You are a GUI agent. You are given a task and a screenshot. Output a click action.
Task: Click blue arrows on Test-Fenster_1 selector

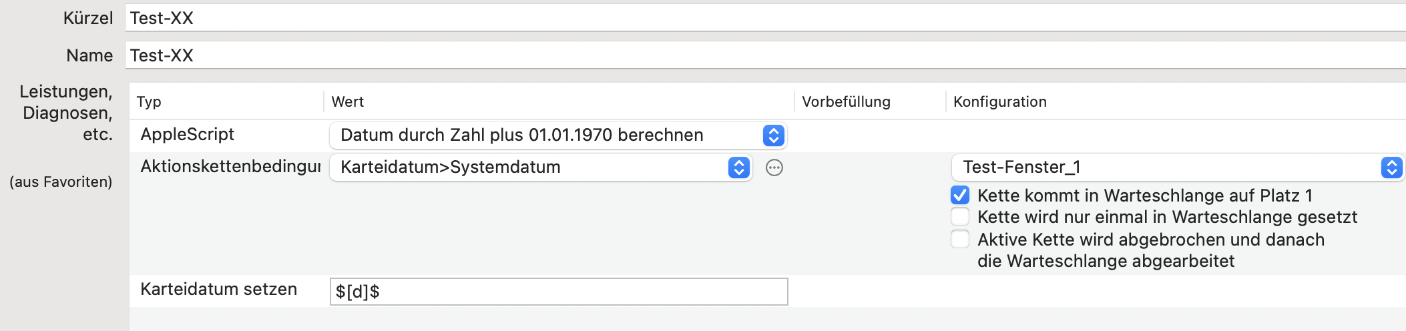(x=1391, y=168)
